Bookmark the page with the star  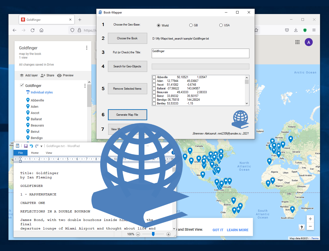[256, 30]
